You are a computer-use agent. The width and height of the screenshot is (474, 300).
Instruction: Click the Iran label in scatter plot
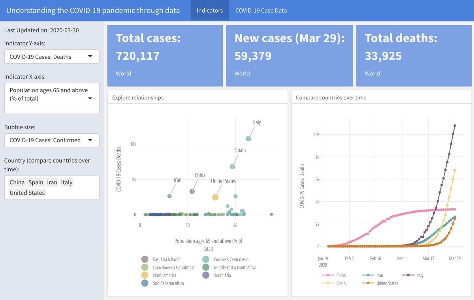point(178,180)
